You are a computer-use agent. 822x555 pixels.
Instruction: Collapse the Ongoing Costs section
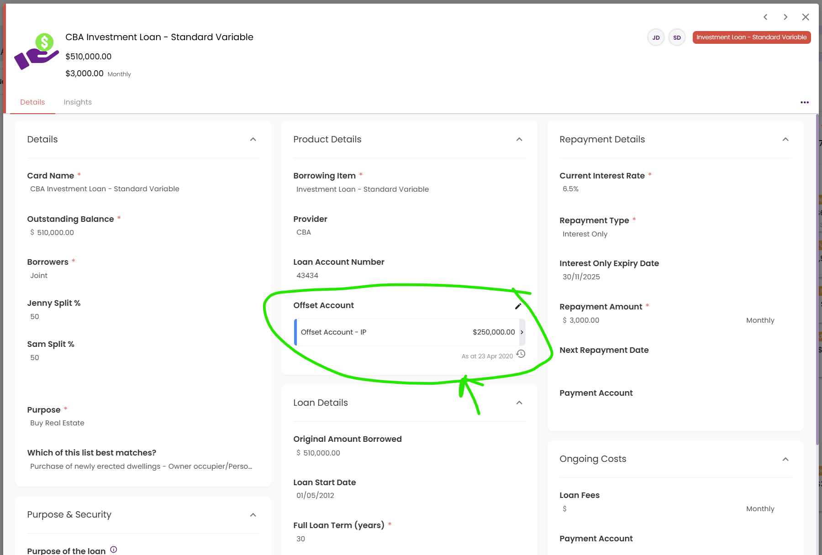click(785, 459)
